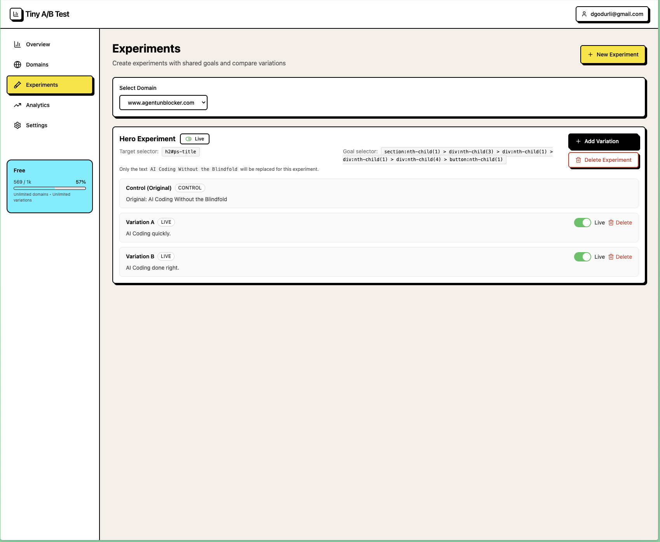
Task: Click the h2#ps-title target selector code
Action: [180, 152]
